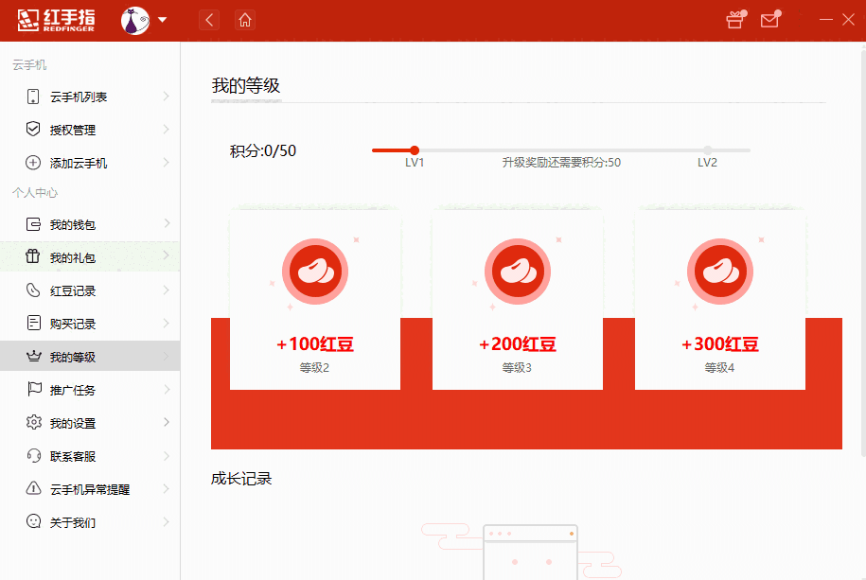This screenshot has width=866, height=580.
Task: Click the 推广任务 flag icon
Action: tap(34, 390)
